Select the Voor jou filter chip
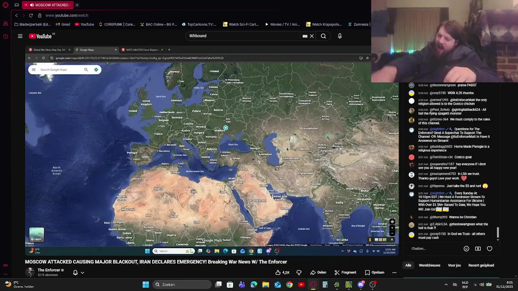The image size is (518, 291). point(454,265)
